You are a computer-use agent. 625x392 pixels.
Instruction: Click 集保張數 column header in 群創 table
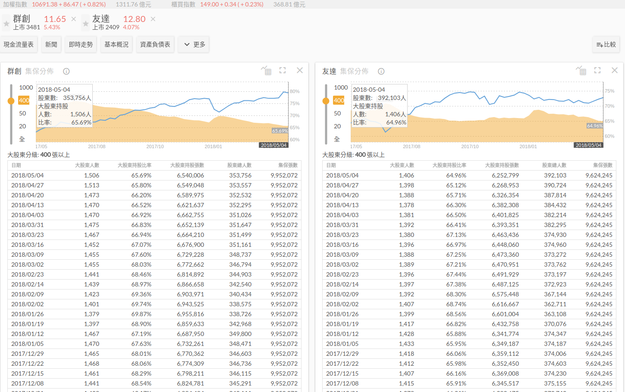288,165
